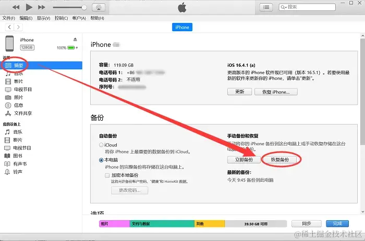
Task: Eject the iPhone with eject icon
Action: coord(75,40)
